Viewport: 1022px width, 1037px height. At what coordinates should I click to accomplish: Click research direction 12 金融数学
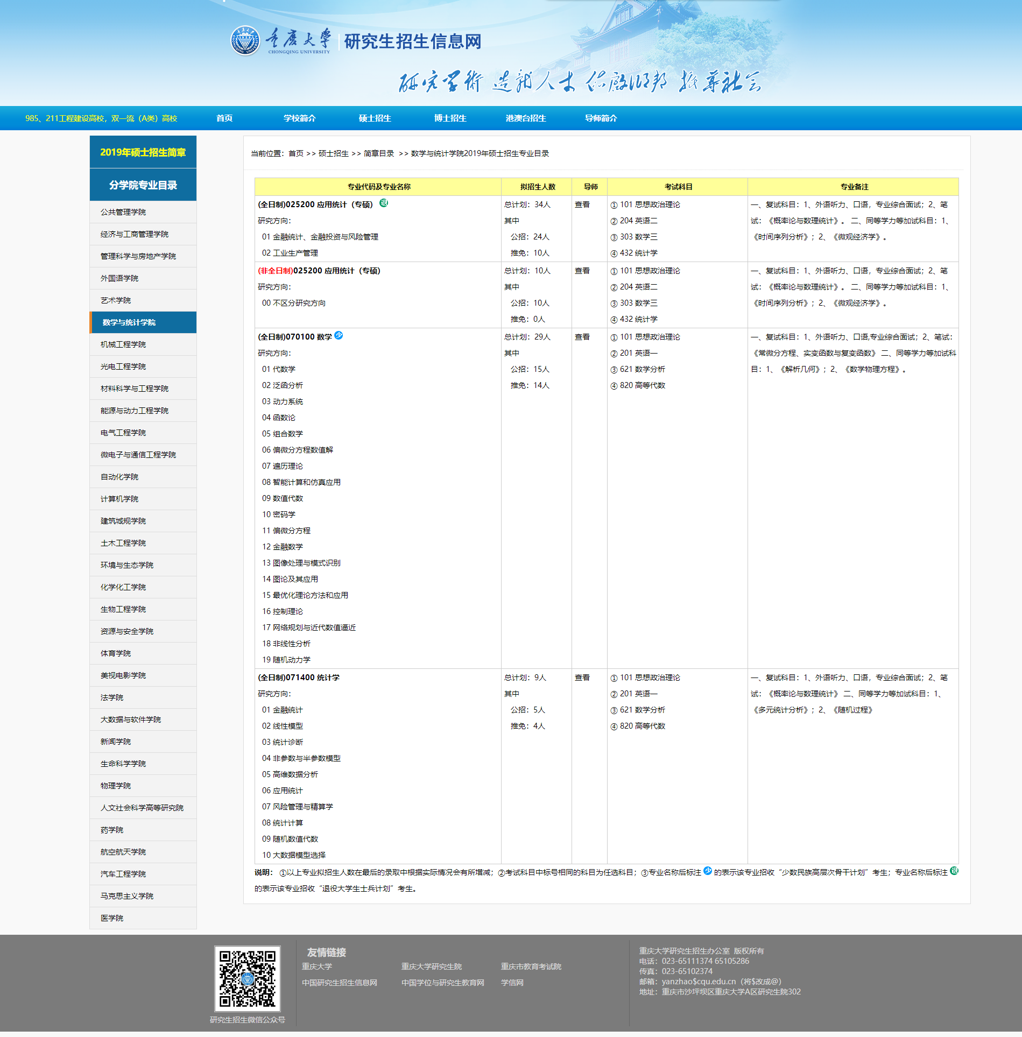coord(283,547)
